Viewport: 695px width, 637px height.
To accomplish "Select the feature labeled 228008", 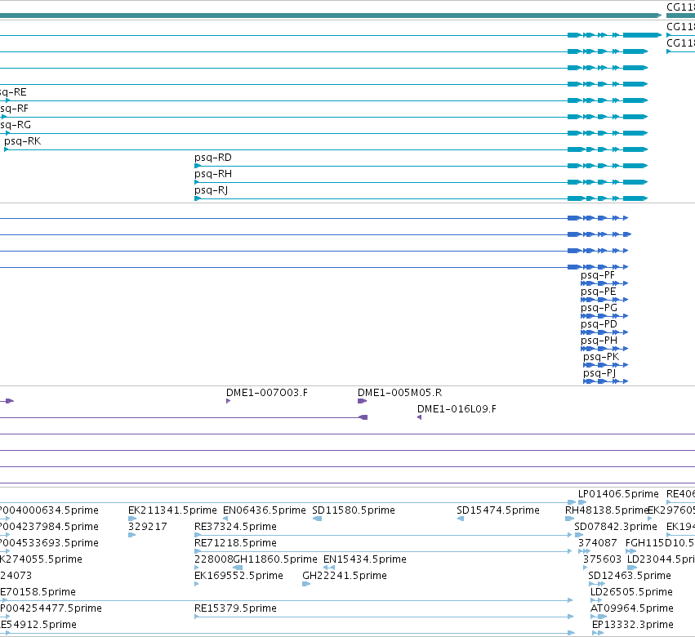I will tap(214, 559).
